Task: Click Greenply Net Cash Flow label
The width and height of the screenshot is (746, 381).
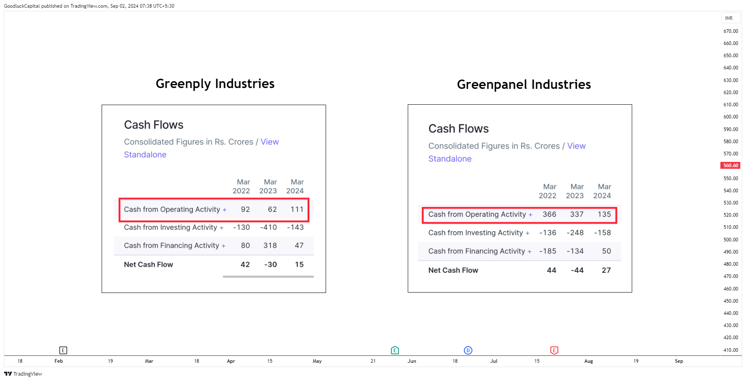Action: click(x=148, y=265)
